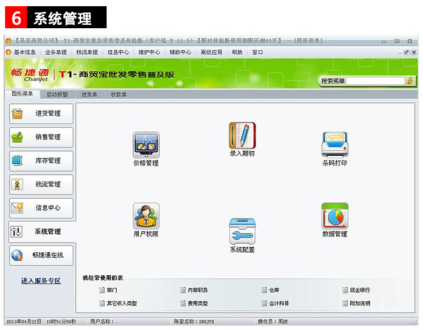Restore the inner MDI window button
The height and width of the screenshot is (329, 423).
(406, 52)
